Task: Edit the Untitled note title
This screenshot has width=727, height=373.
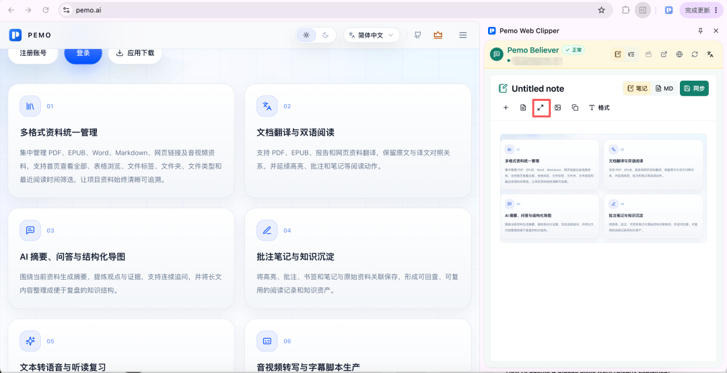Action: pyautogui.click(x=538, y=89)
